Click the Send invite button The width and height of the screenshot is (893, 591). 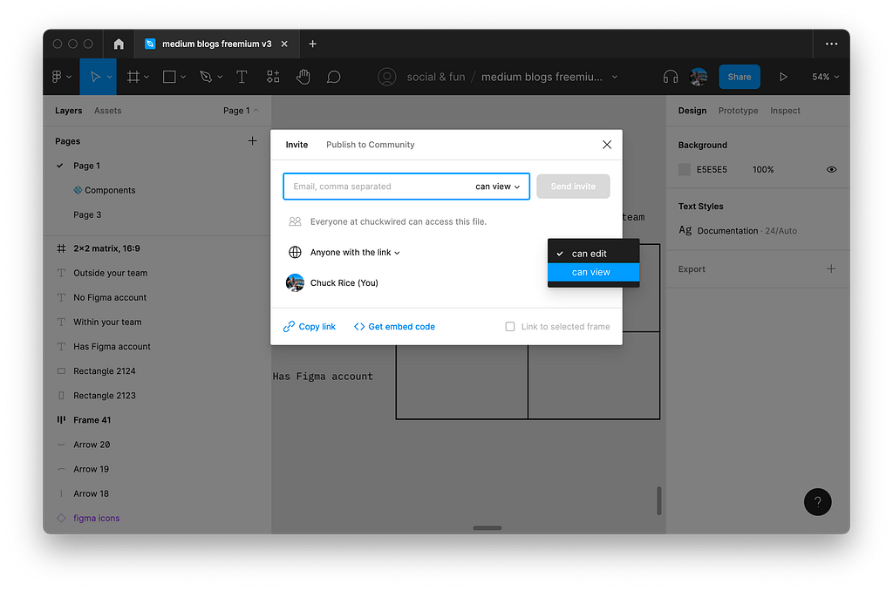tap(573, 187)
